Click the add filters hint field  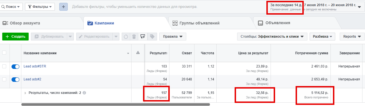pos(135,6)
